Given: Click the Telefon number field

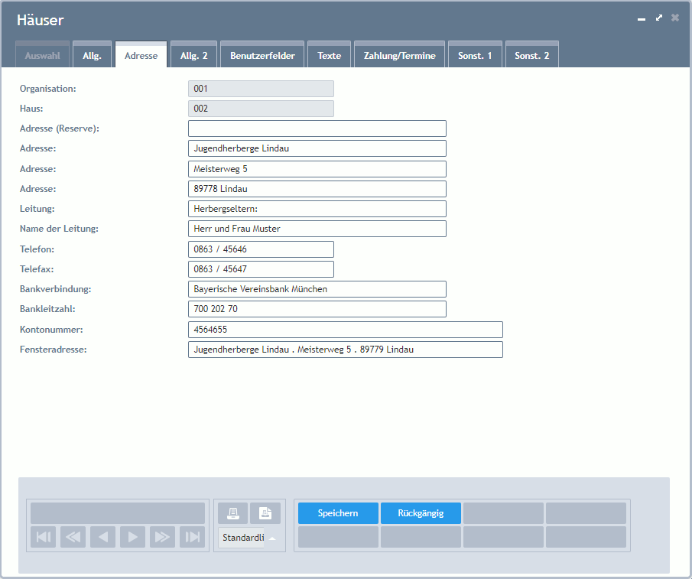Looking at the screenshot, I should point(261,249).
